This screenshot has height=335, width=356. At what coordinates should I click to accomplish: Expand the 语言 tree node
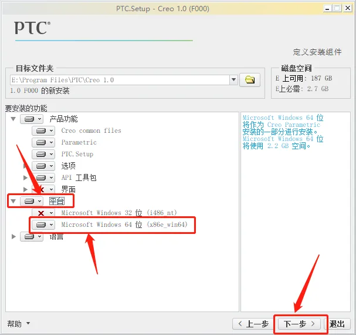tap(13, 237)
